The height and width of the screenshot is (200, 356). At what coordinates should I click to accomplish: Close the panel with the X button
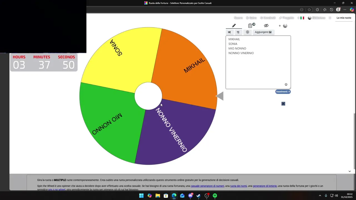(x=283, y=104)
